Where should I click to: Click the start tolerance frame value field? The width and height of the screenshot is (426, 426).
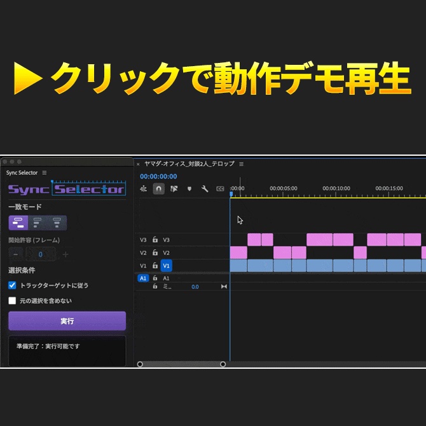(x=41, y=254)
